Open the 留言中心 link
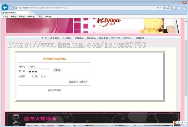188x127 pixels. (x=128, y=38)
